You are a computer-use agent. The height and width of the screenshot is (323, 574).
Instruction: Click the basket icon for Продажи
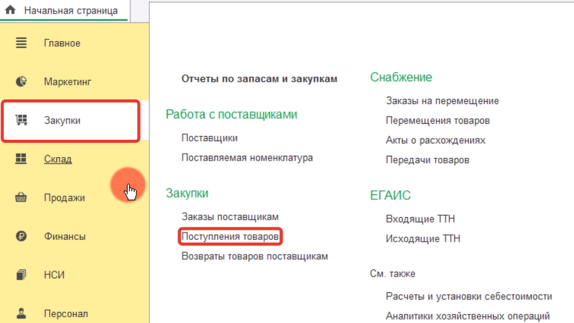tap(22, 198)
